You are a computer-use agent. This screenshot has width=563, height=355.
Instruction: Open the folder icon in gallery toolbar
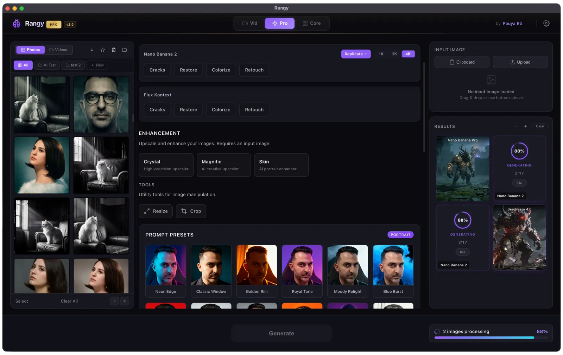124,50
